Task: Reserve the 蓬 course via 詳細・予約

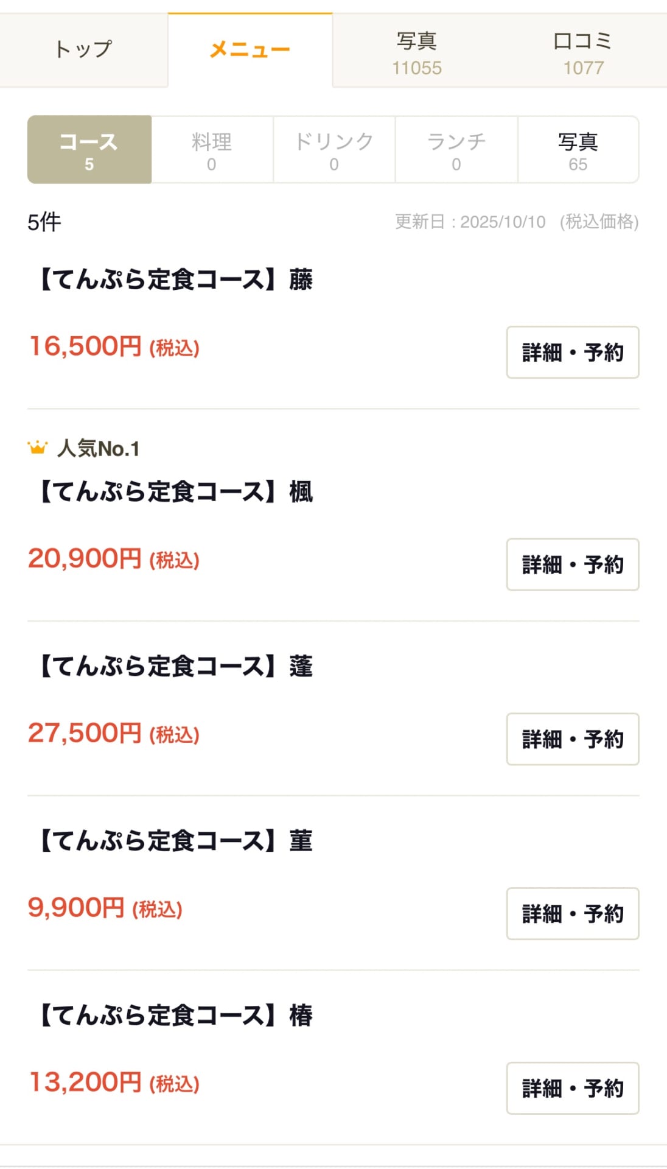Action: click(573, 739)
